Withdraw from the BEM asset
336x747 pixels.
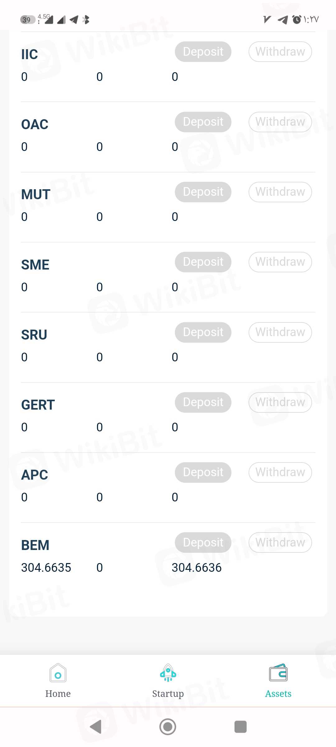pyautogui.click(x=280, y=543)
